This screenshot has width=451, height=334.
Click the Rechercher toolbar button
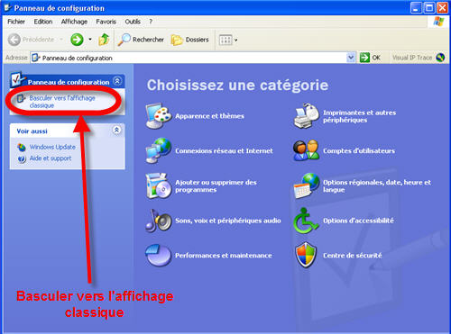[141, 40]
